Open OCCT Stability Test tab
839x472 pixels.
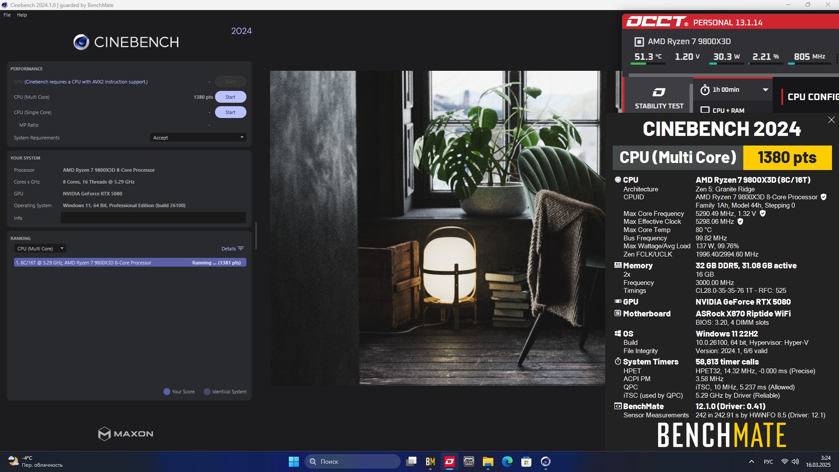point(659,97)
